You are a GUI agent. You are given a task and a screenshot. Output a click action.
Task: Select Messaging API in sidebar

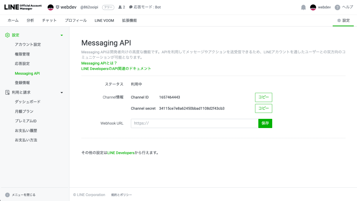(x=27, y=73)
